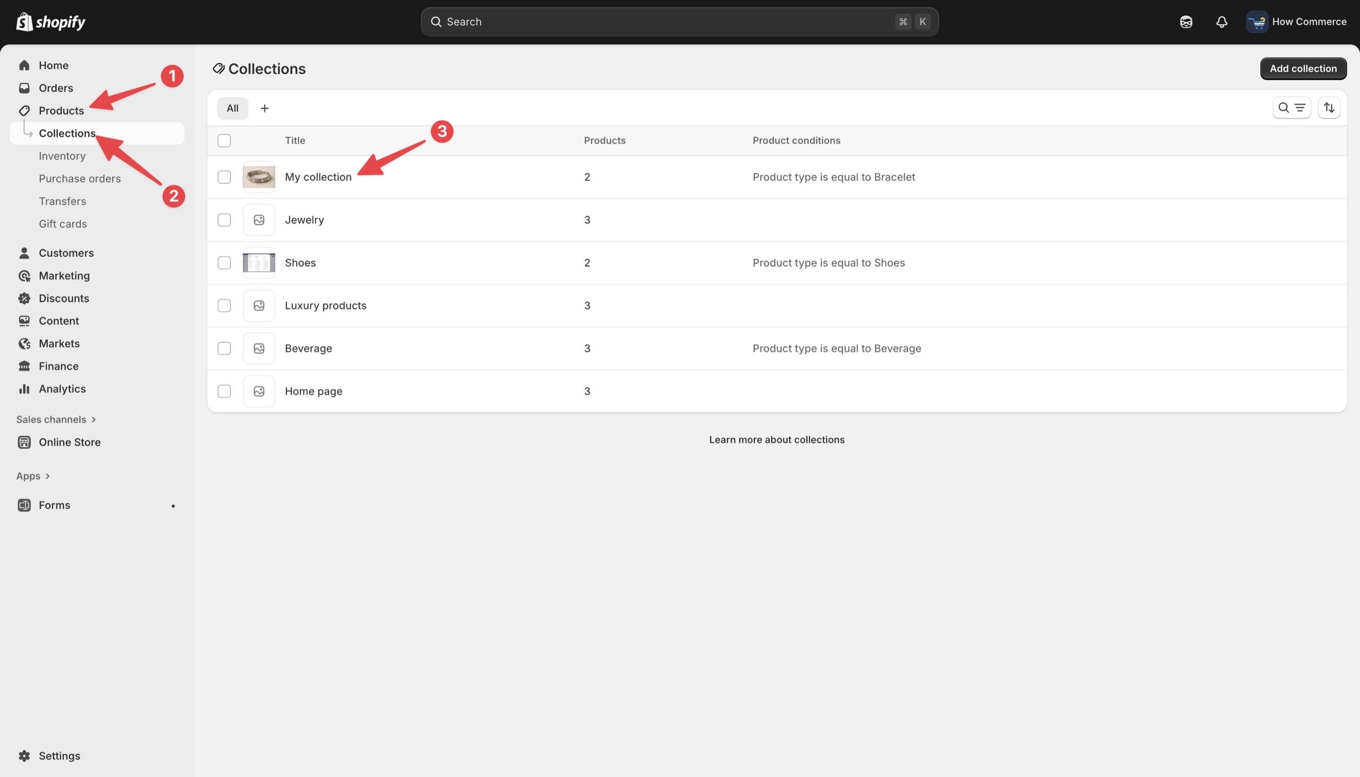Open the How Commerce account menu

(1296, 22)
